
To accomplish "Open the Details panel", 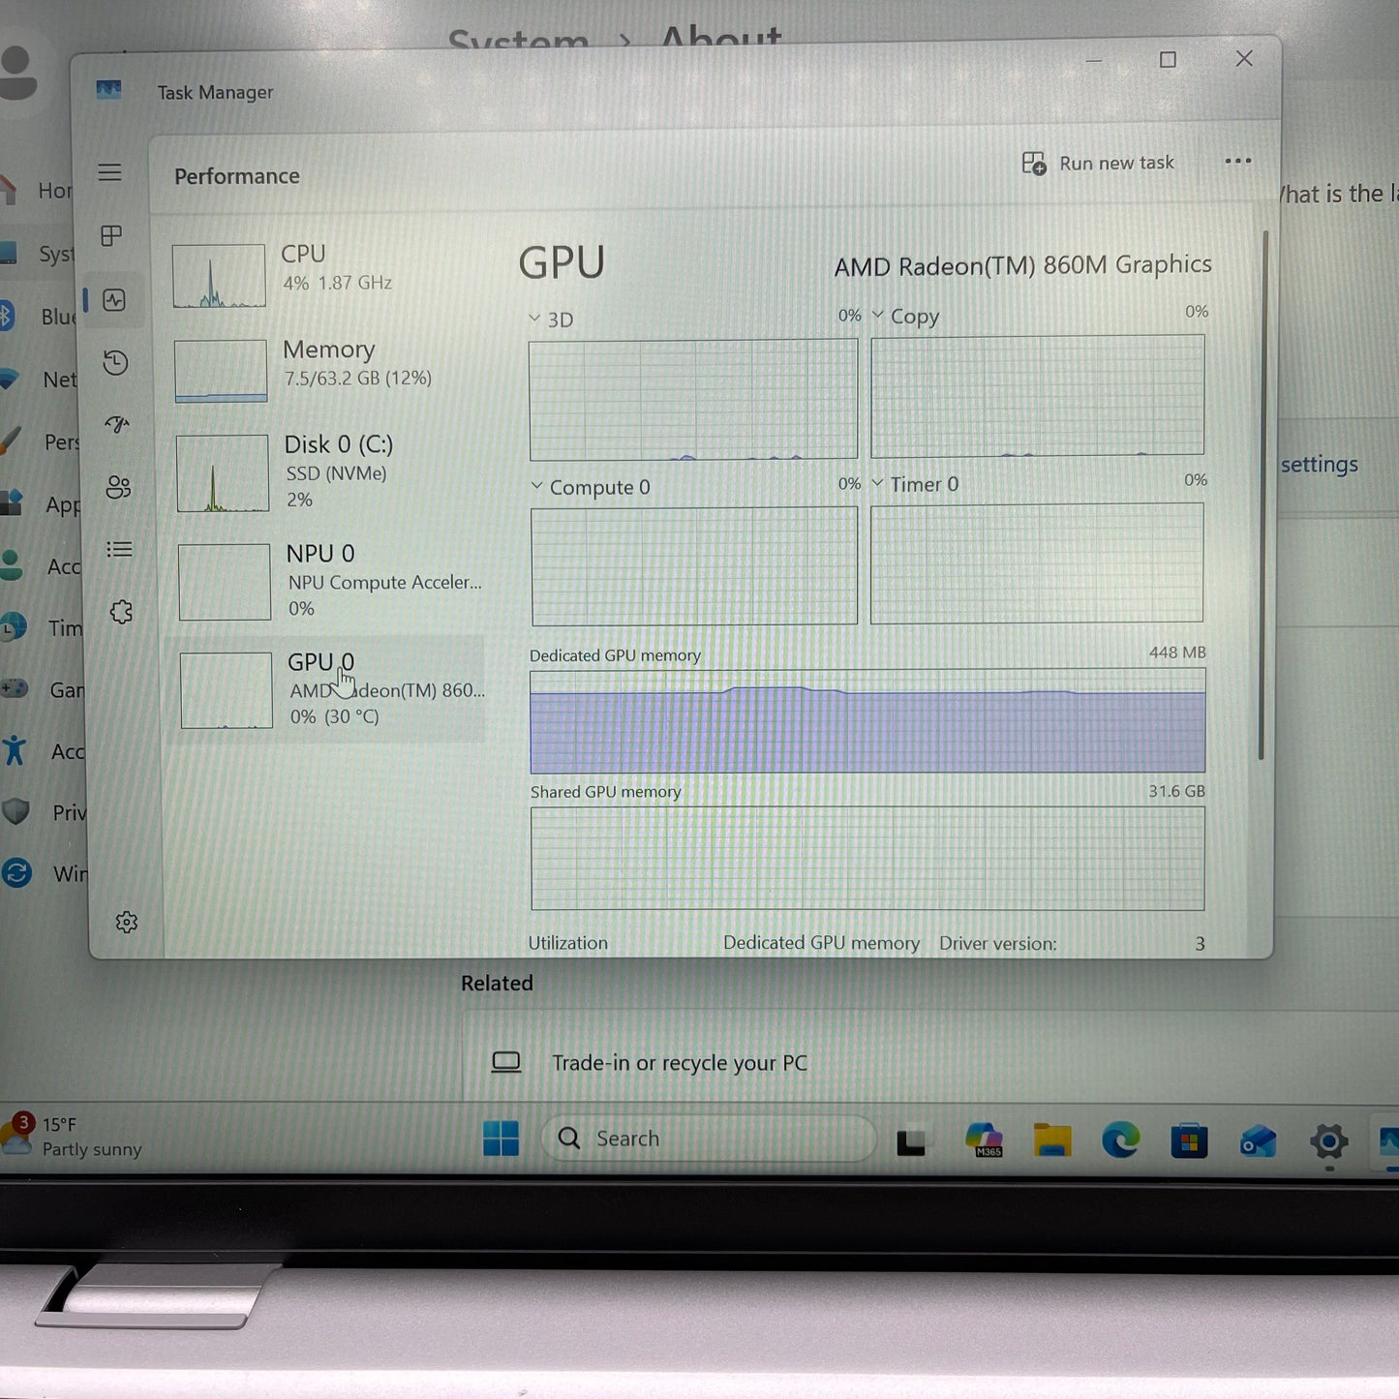I will tap(118, 549).
